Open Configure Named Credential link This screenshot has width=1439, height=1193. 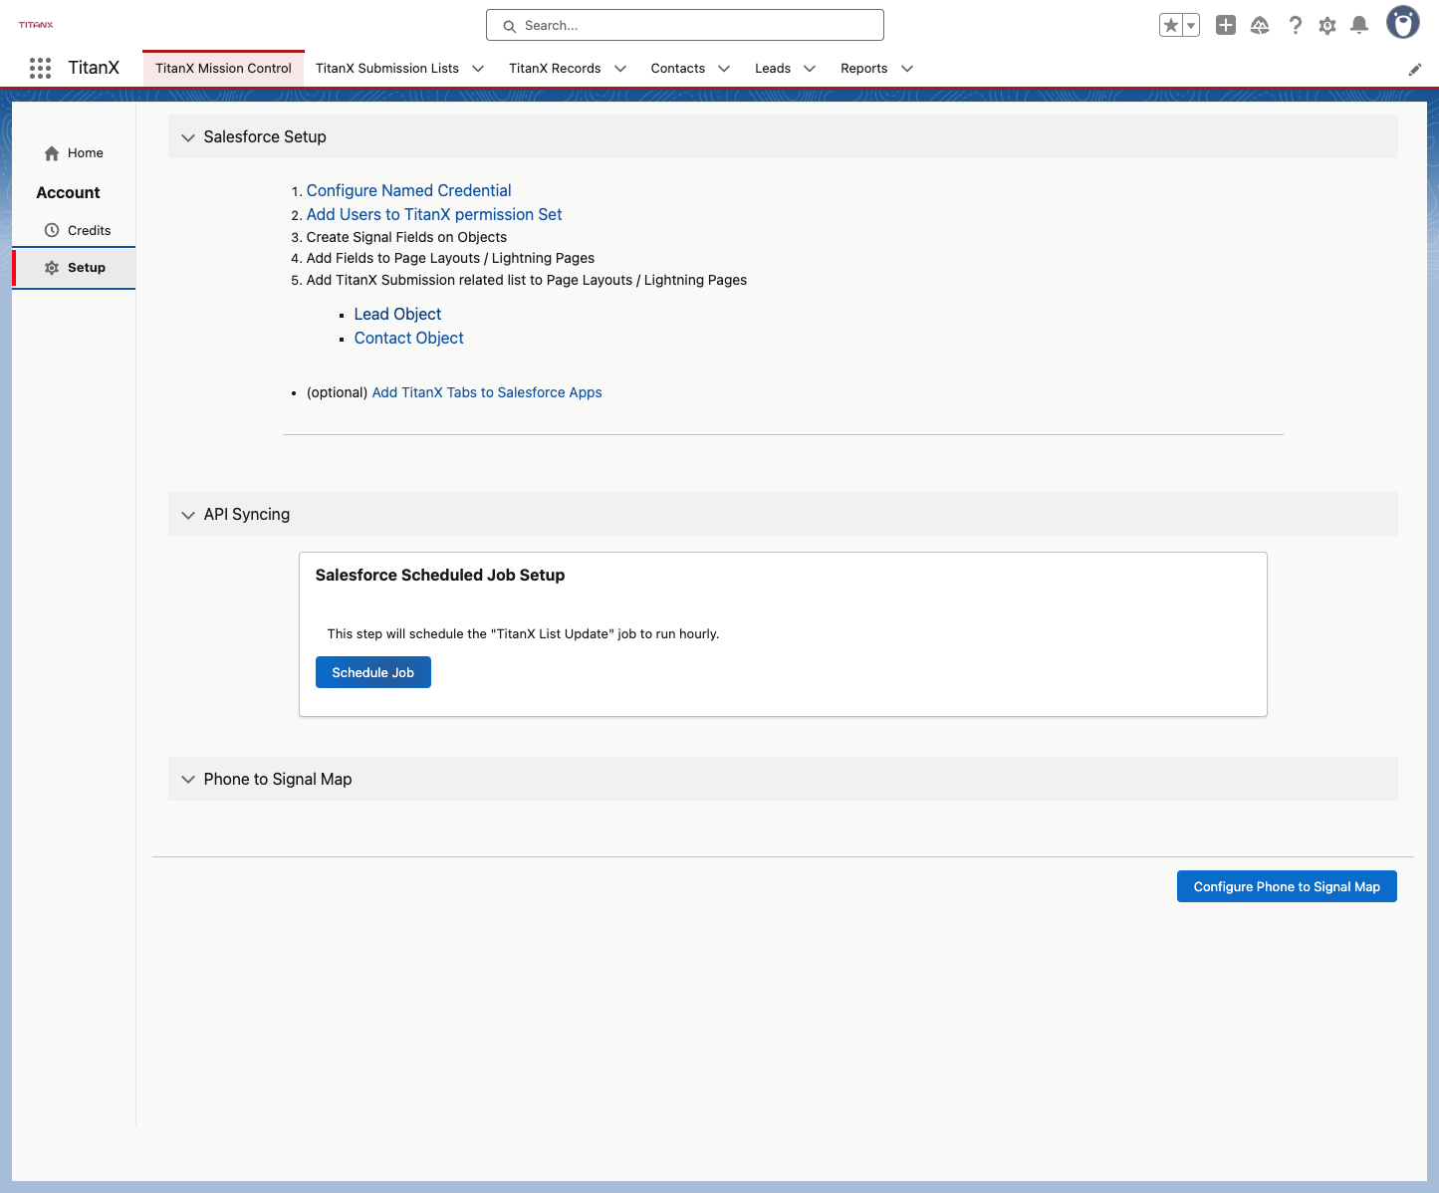click(x=408, y=190)
